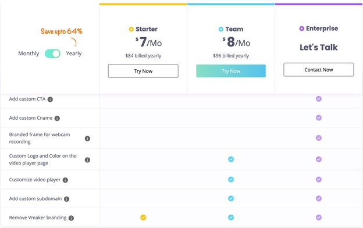The height and width of the screenshot is (228, 363).
Task: Open info tooltip for Remove Vmaker branding
Action: [x=72, y=218]
